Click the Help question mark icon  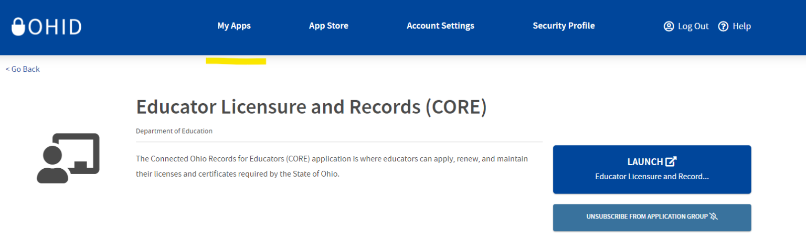(723, 26)
